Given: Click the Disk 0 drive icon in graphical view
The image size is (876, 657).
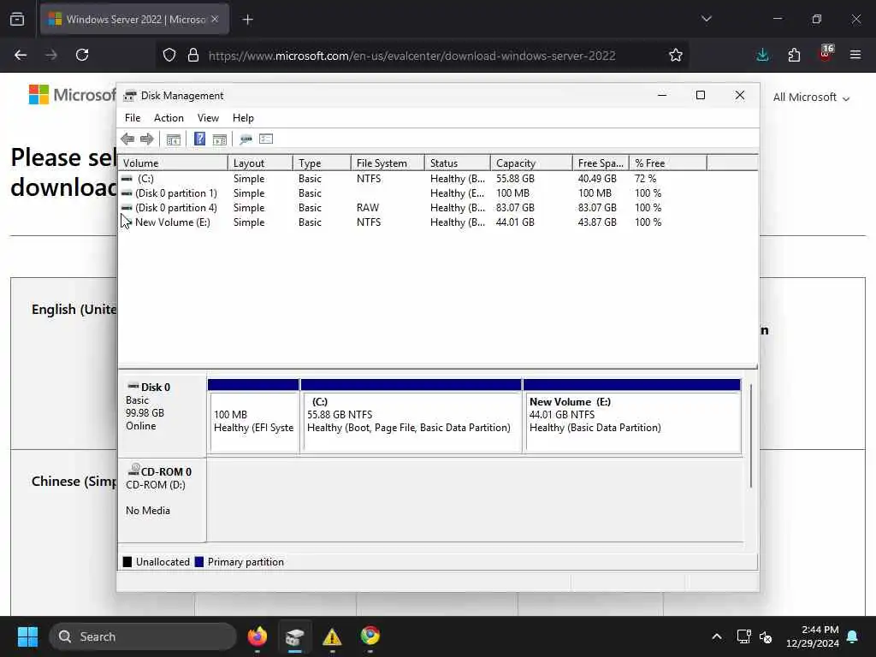Looking at the screenshot, I should point(133,386).
